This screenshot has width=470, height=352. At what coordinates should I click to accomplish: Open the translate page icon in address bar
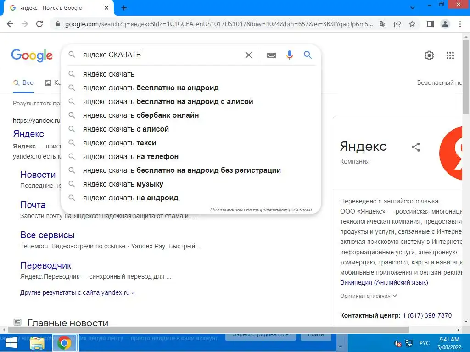pyautogui.click(x=383, y=24)
